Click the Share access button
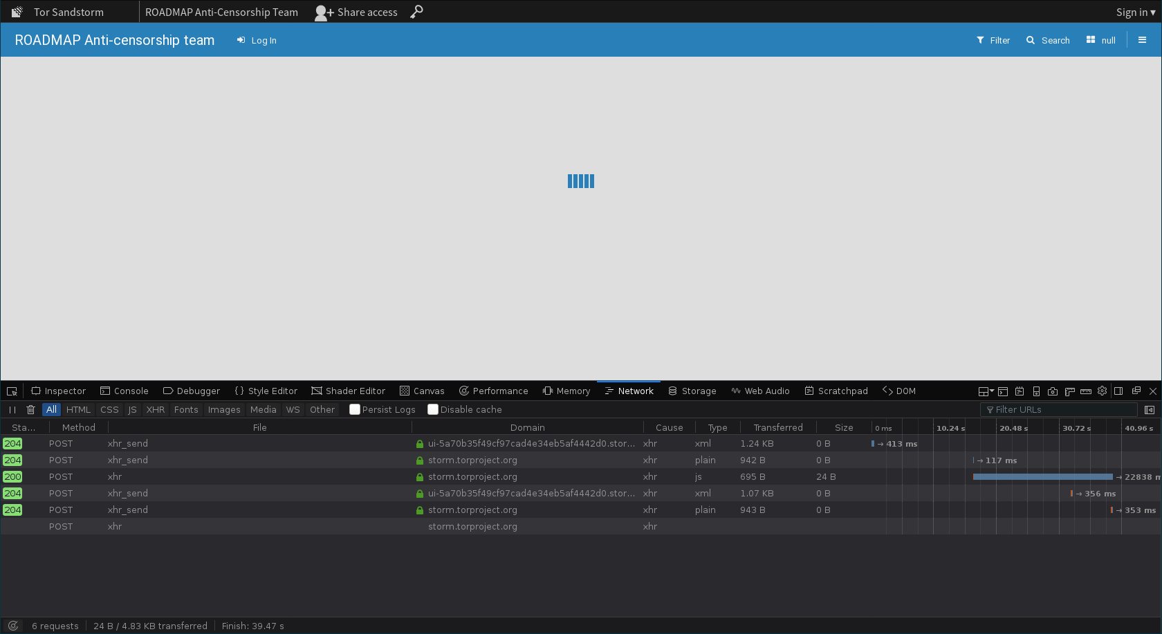Image resolution: width=1162 pixels, height=634 pixels. point(356,12)
